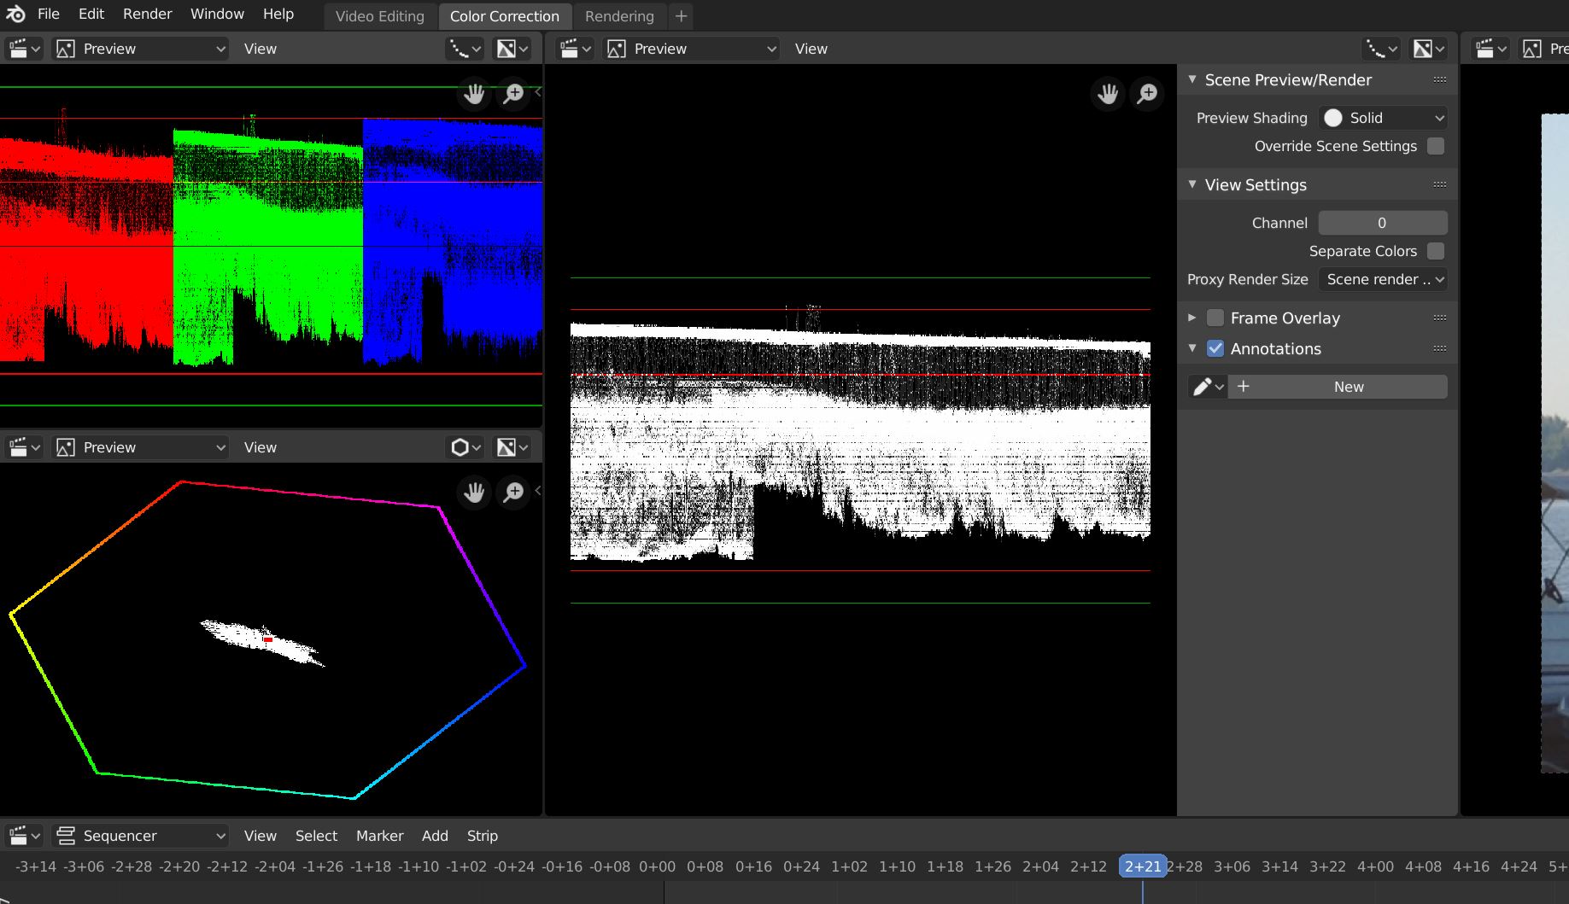Disable the Annotations checkbox
The image size is (1569, 904).
(x=1215, y=348)
